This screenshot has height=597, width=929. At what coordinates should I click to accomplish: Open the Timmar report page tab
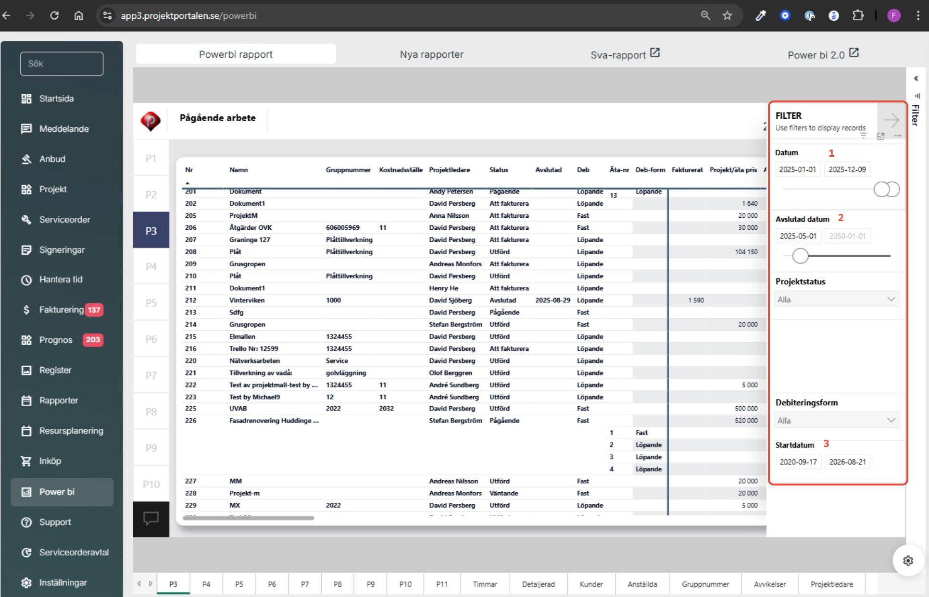485,584
